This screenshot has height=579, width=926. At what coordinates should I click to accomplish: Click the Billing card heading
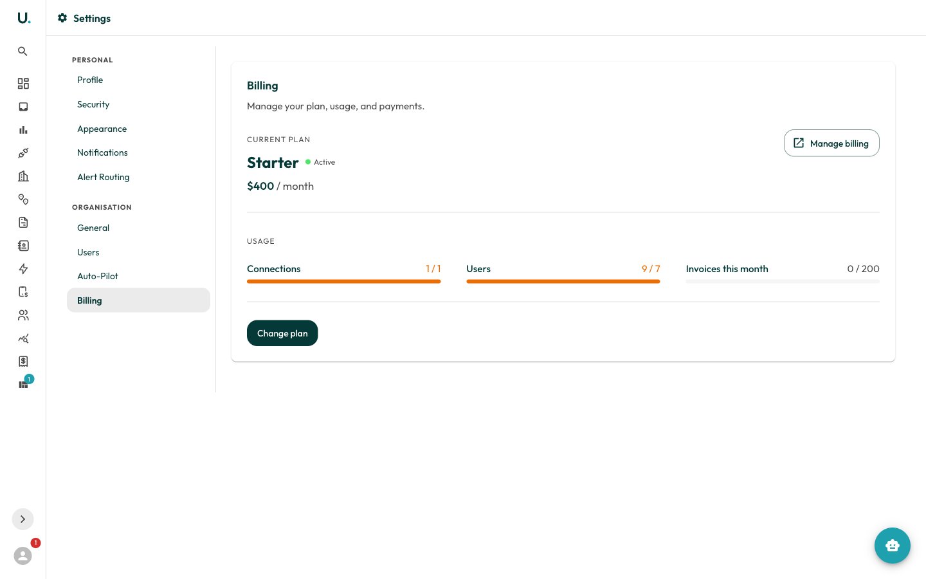click(x=262, y=86)
